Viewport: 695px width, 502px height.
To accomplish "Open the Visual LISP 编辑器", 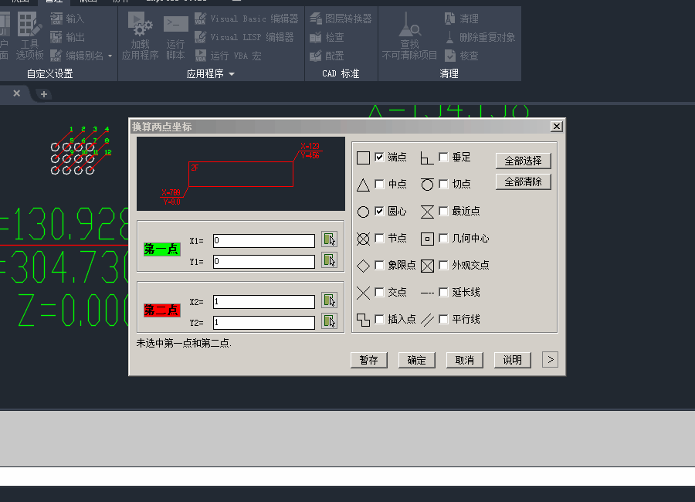I will (x=244, y=37).
